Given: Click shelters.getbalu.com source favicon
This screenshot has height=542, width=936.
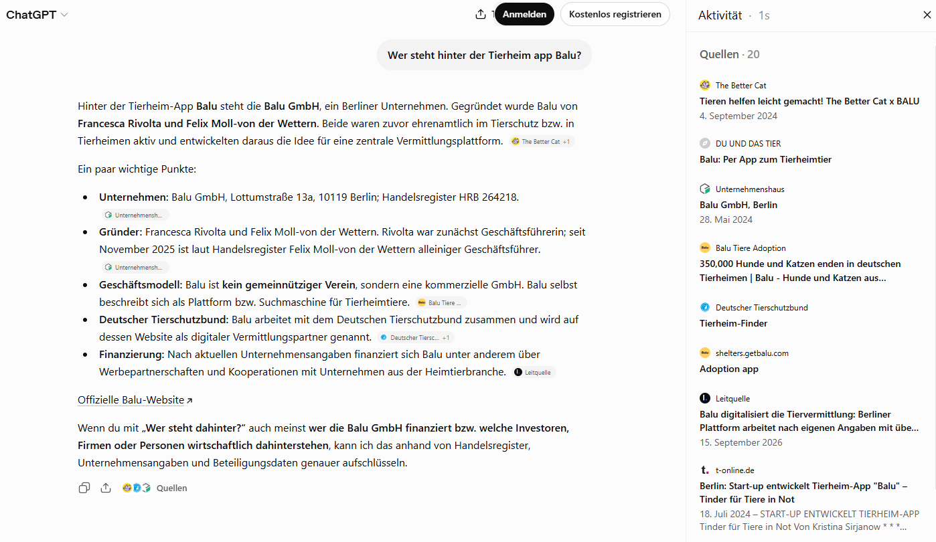Looking at the screenshot, I should pyautogui.click(x=705, y=353).
